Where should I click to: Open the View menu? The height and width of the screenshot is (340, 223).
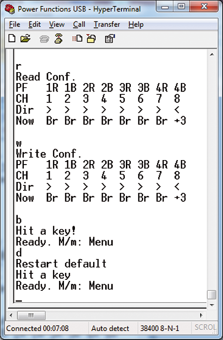(56, 24)
